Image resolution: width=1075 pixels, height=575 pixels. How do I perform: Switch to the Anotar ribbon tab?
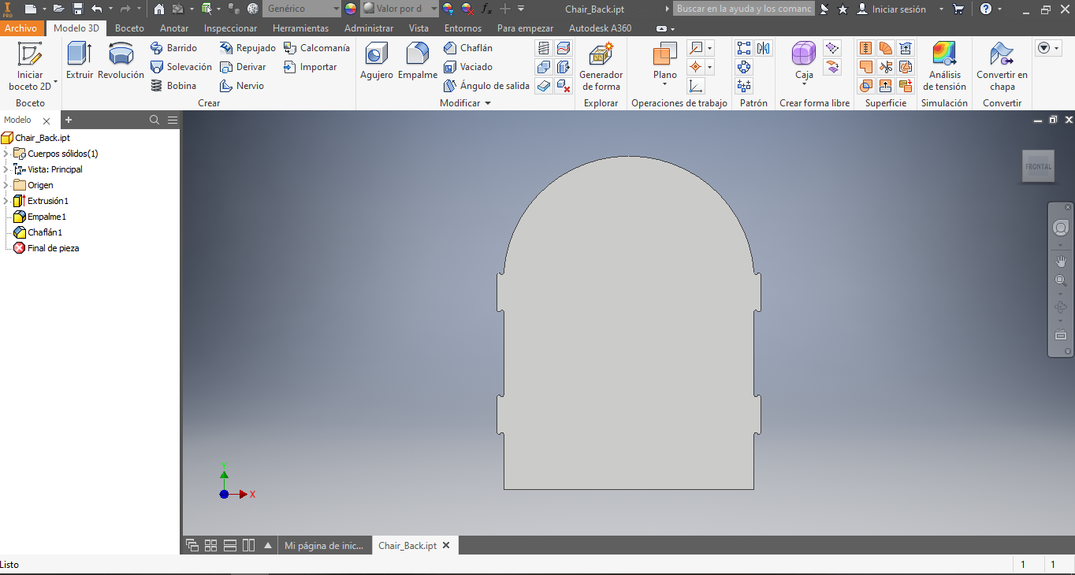click(x=174, y=28)
